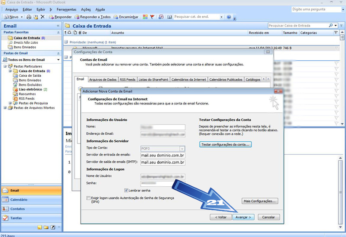The image size is (346, 237).
Task: Open the Ações menu
Action: pyautogui.click(x=86, y=10)
